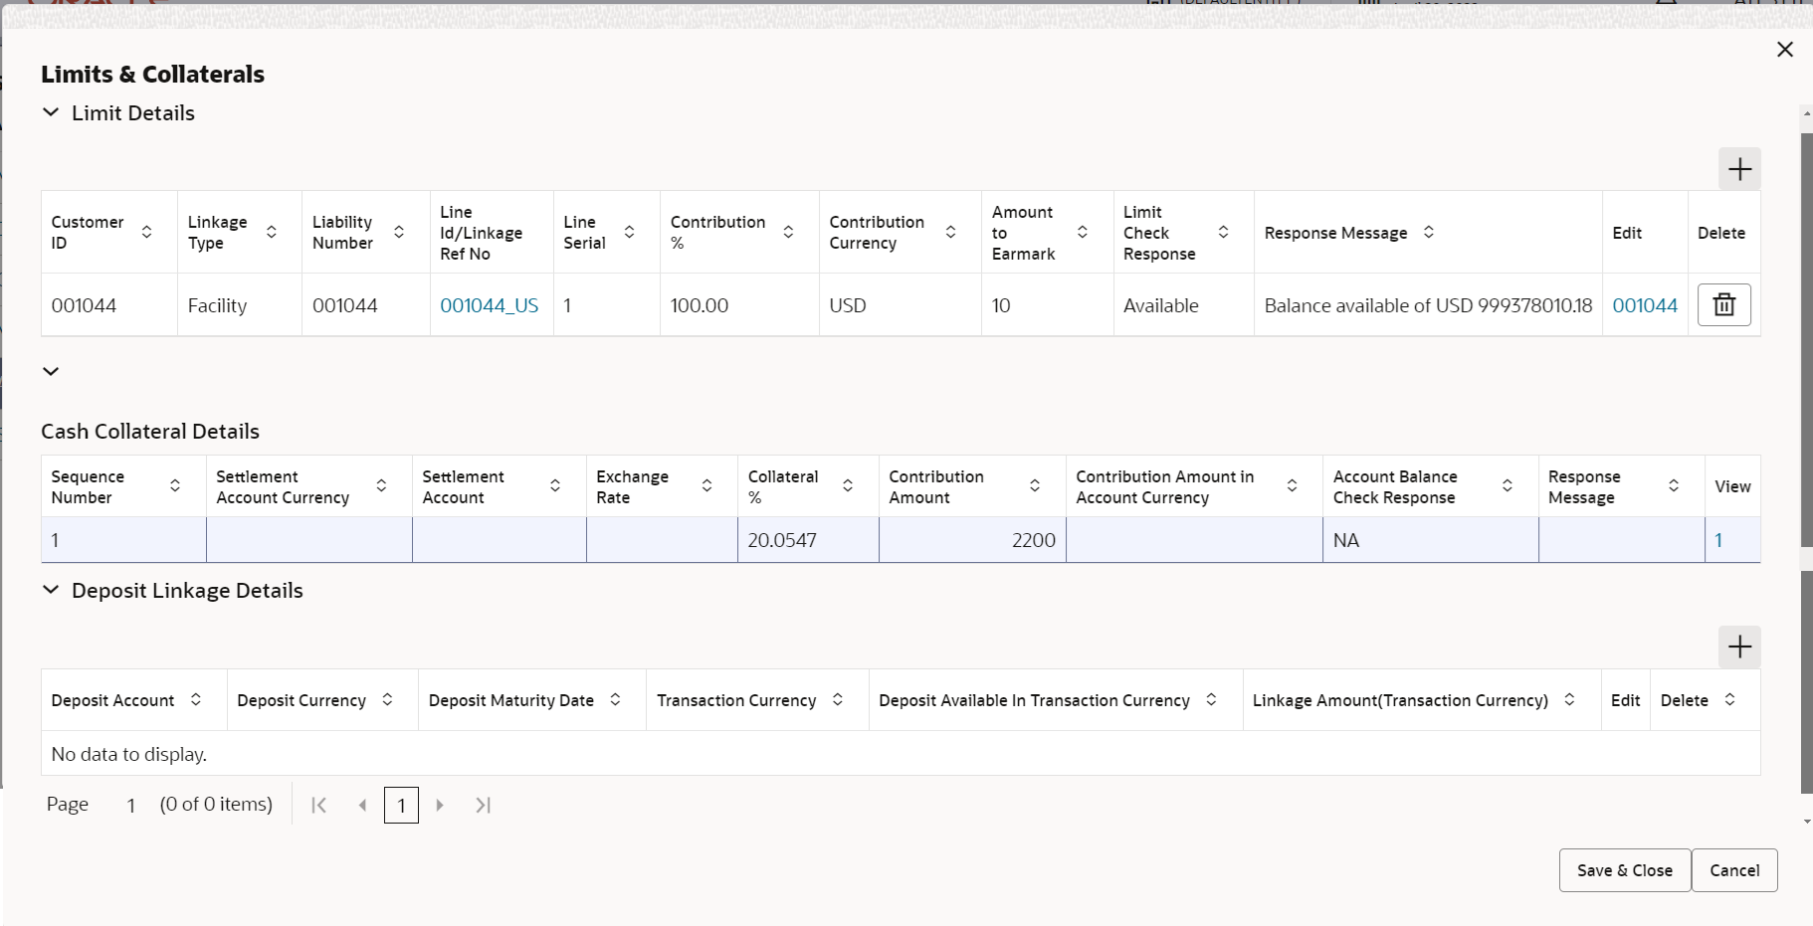The height and width of the screenshot is (926, 1813).
Task: Sort limit table by Response Message
Action: (1429, 232)
